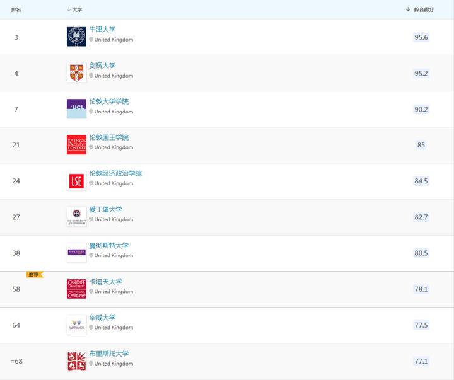The width and height of the screenshot is (454, 380).
Task: Click score 80.5
Action: pos(421,253)
